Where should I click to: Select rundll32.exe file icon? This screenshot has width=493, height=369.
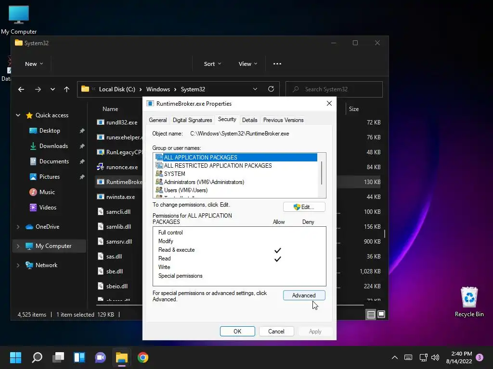click(100, 123)
